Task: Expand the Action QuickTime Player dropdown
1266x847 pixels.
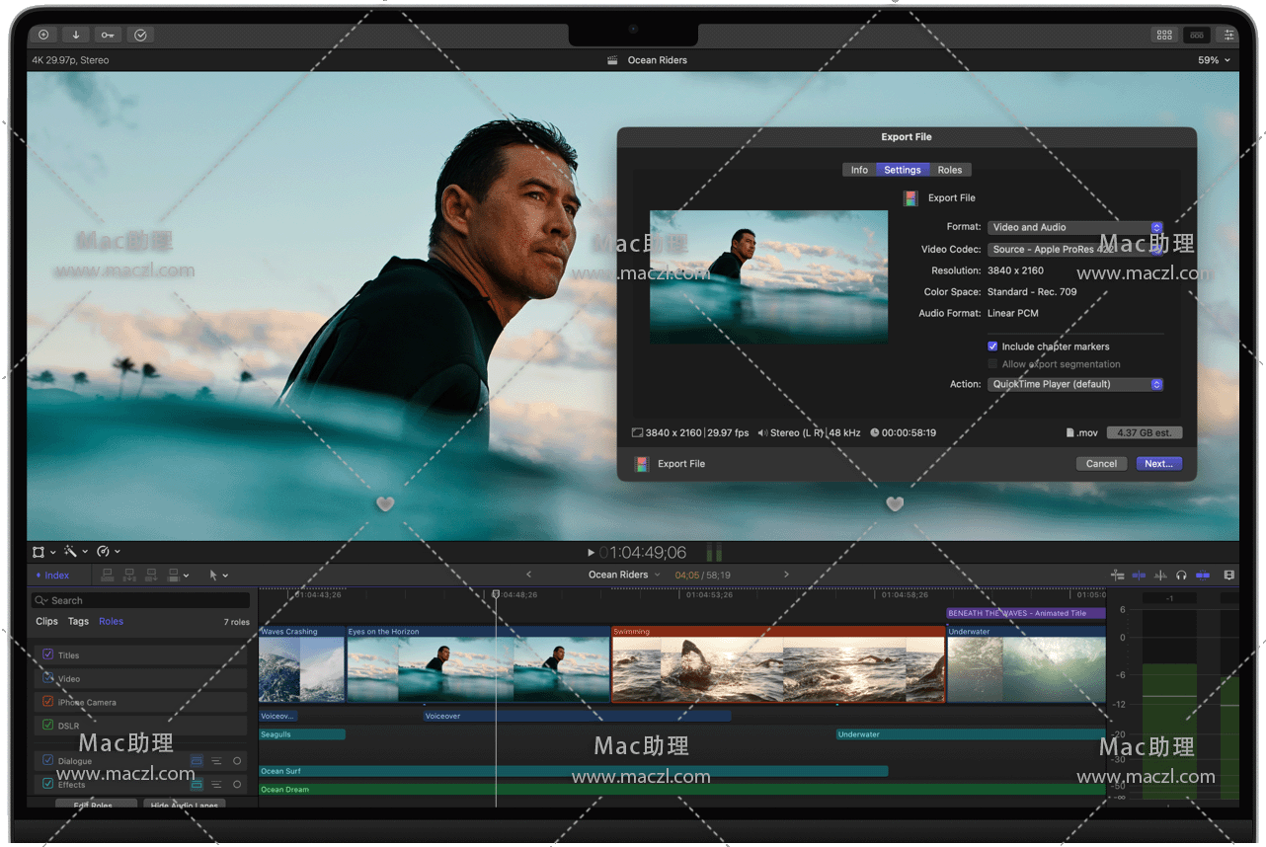Action: [1074, 384]
